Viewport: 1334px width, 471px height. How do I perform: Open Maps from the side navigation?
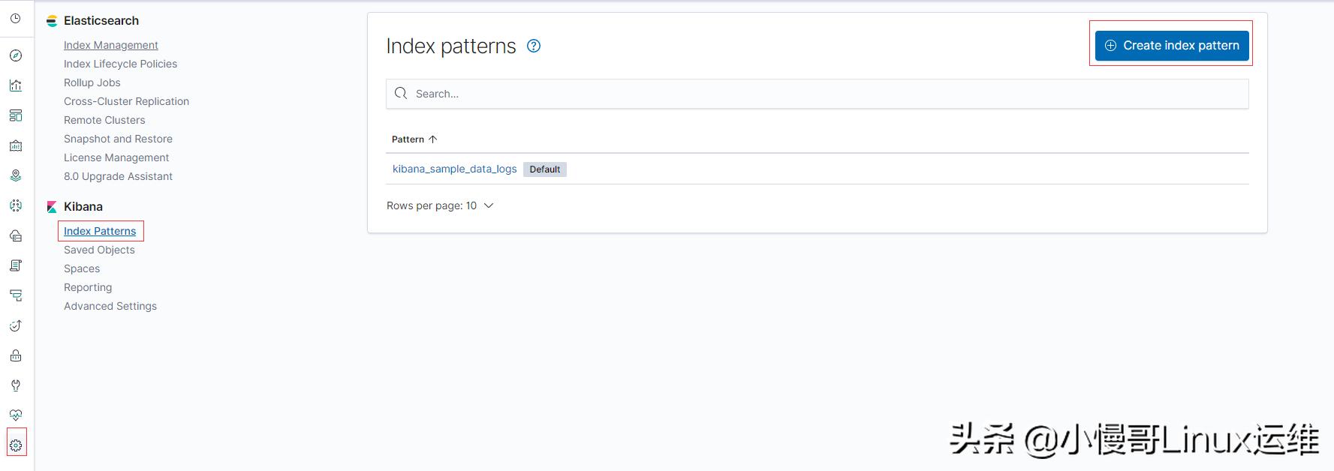(16, 175)
